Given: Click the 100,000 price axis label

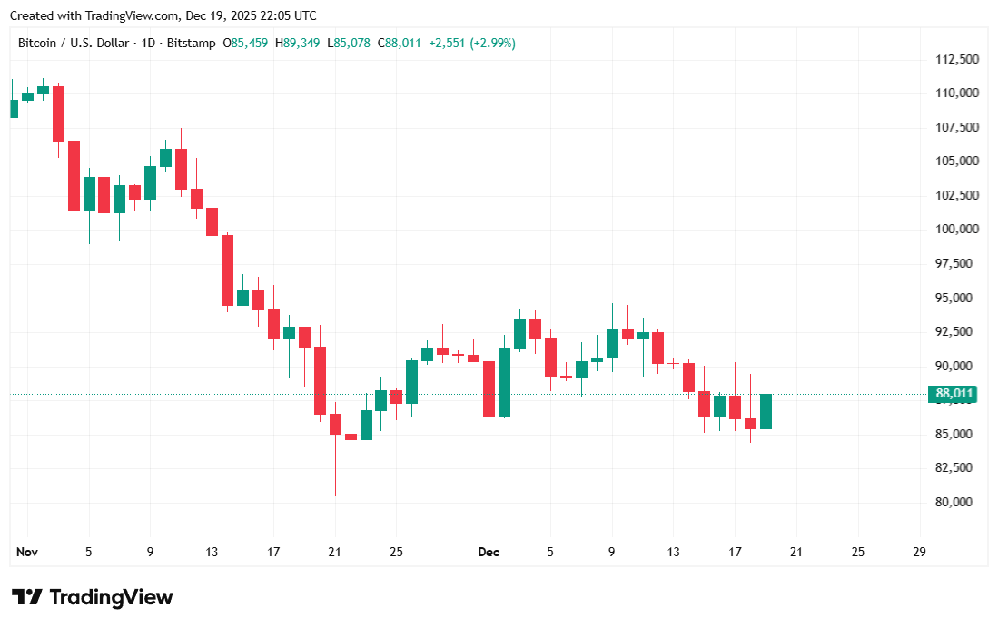Looking at the screenshot, I should tap(956, 229).
